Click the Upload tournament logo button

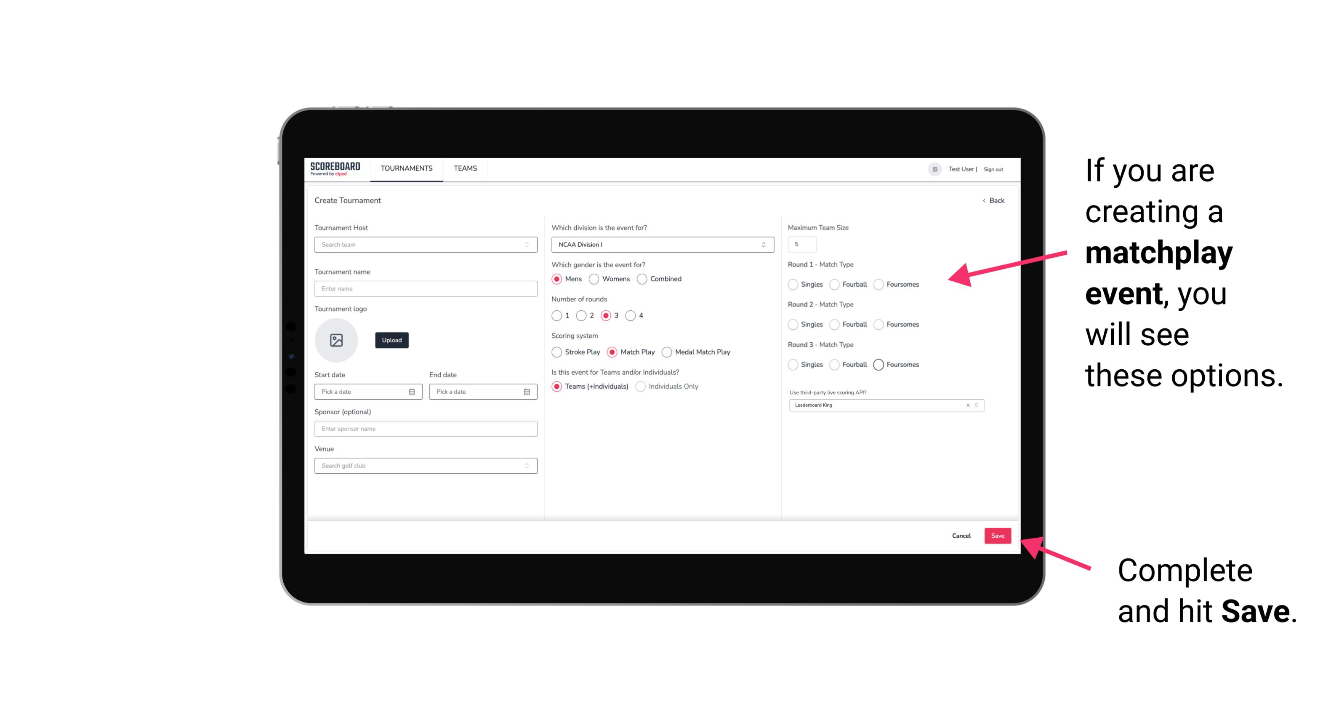coord(391,339)
